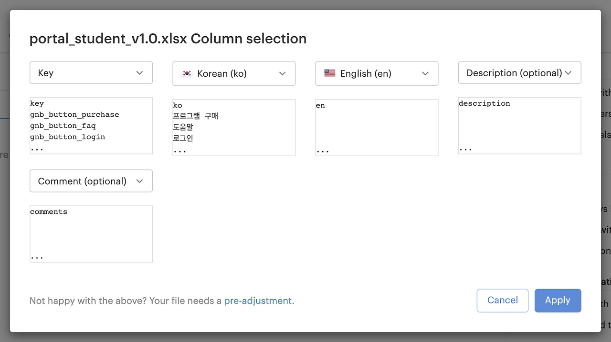Click the chevron on Comment (optional) dropdown
This screenshot has height=342, width=611.
click(x=139, y=181)
